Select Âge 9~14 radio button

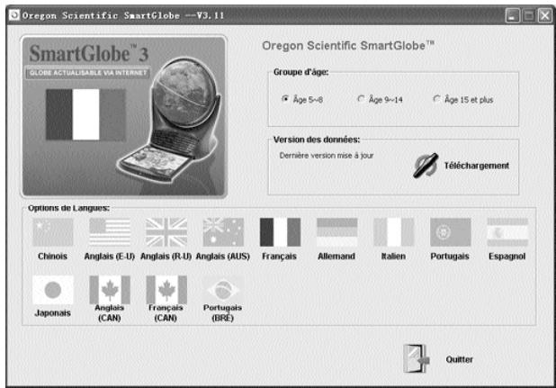click(361, 99)
